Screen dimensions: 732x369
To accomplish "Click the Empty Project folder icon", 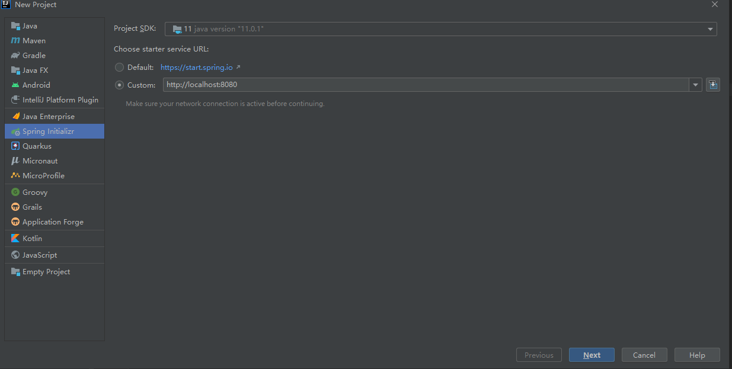I will pyautogui.click(x=15, y=272).
